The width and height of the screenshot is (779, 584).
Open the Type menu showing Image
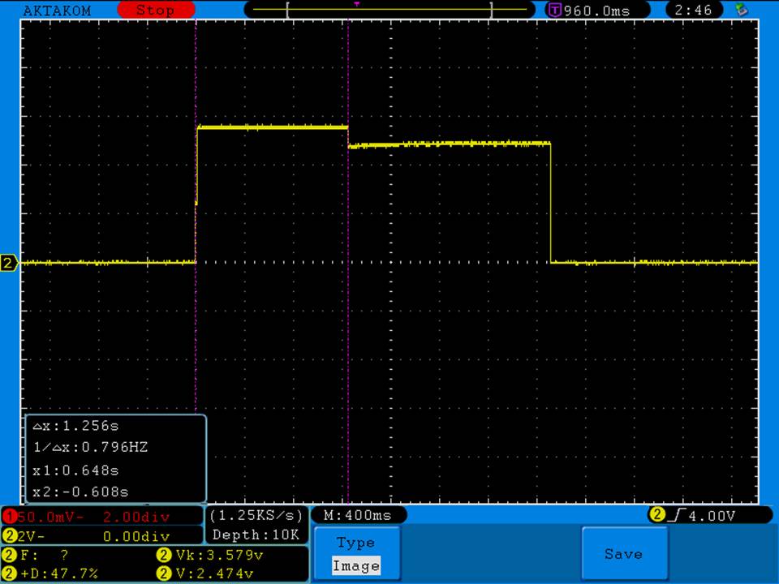point(355,554)
